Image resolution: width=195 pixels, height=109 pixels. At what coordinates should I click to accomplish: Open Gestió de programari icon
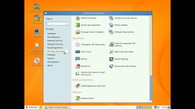[x=78, y=25]
